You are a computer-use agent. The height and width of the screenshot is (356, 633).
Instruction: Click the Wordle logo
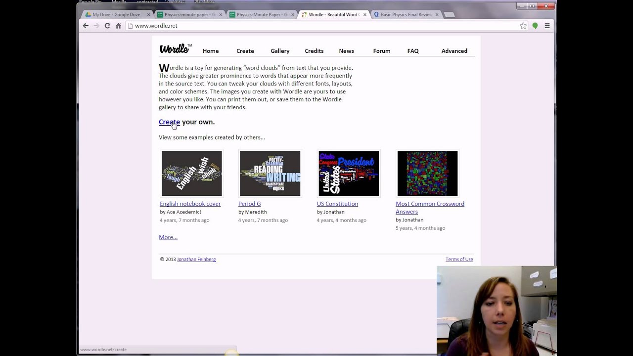(x=175, y=49)
